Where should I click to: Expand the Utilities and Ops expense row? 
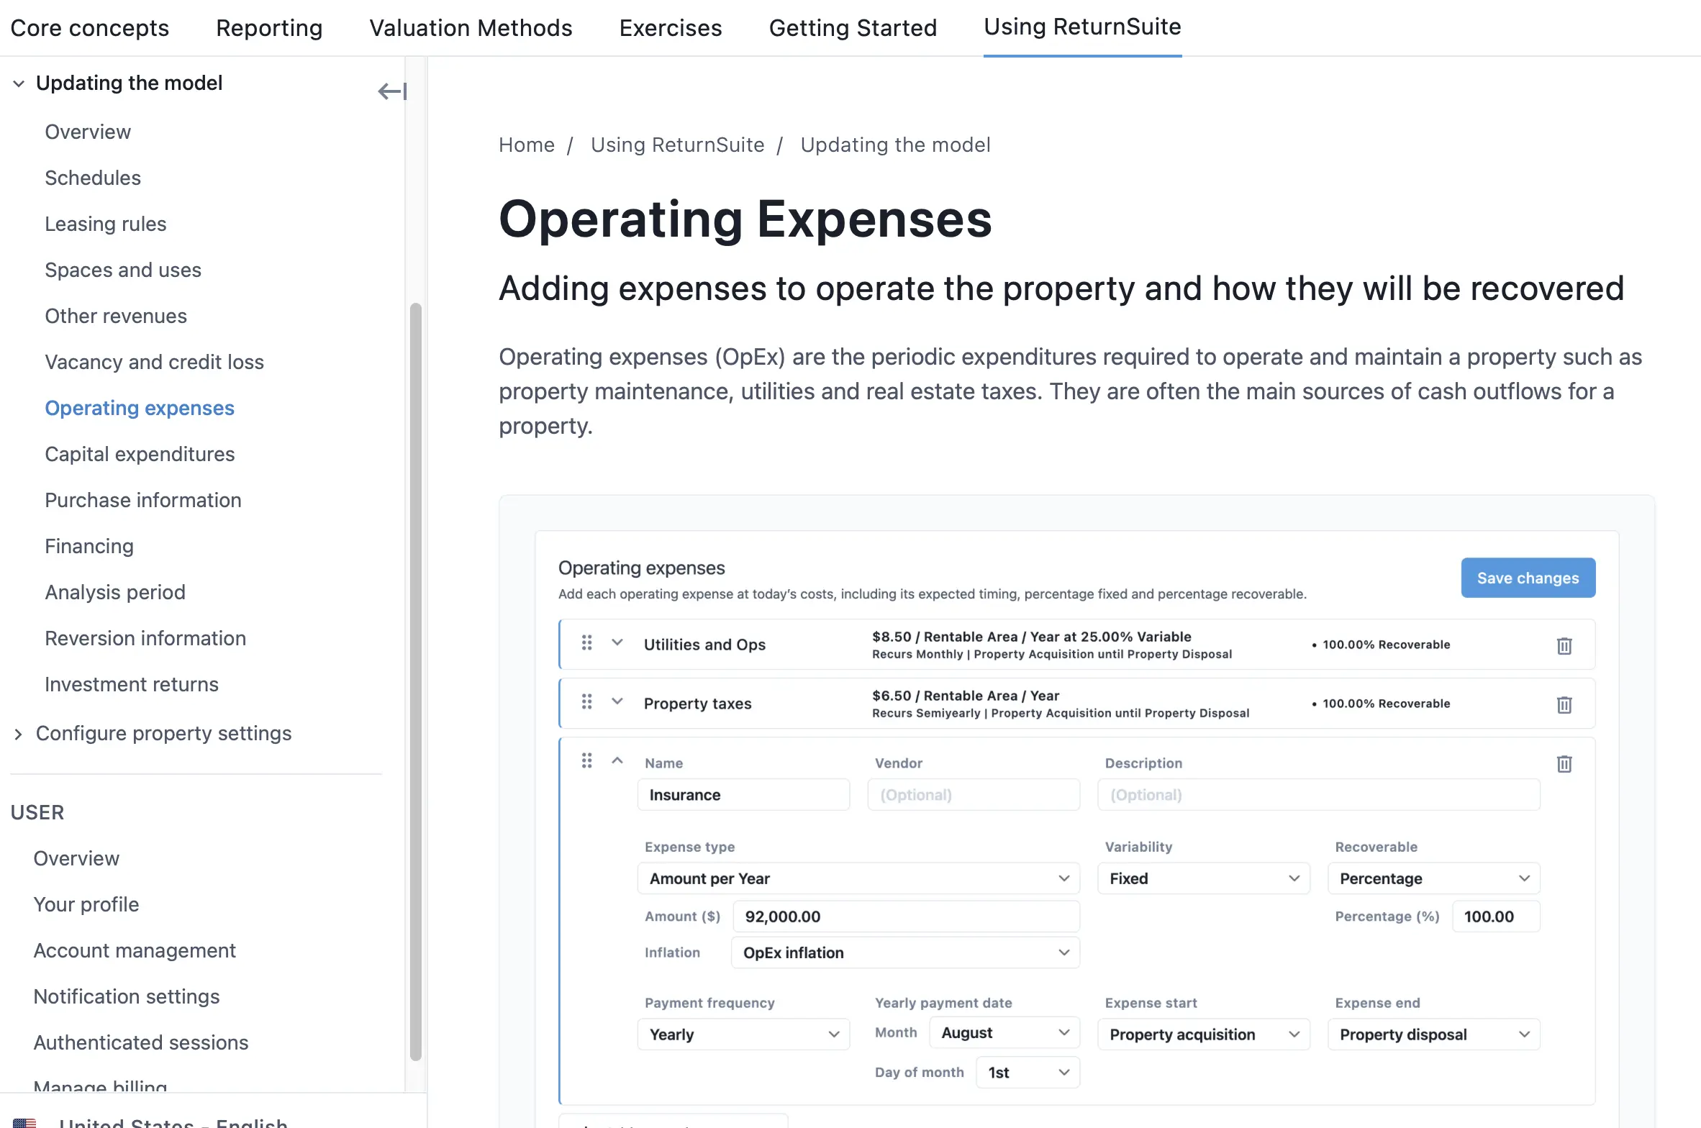pos(617,642)
